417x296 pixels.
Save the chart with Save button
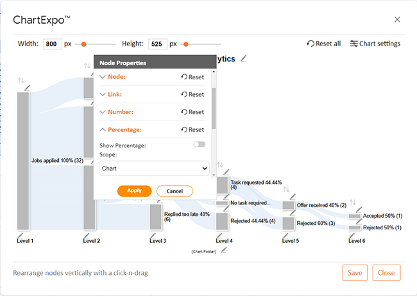[x=355, y=273]
